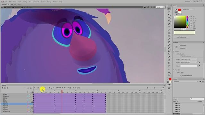Select the Pen tool
The height and width of the screenshot is (115, 205).
point(169,24)
